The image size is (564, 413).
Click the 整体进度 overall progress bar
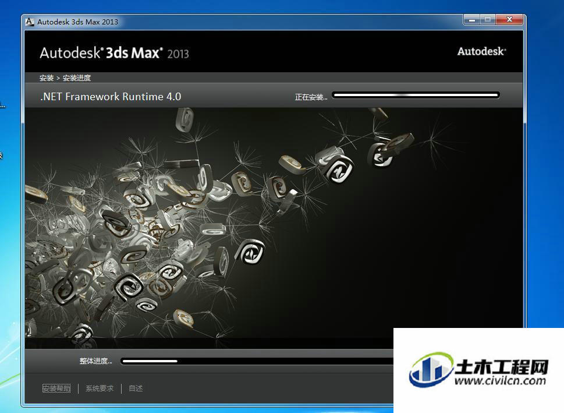[x=257, y=361]
